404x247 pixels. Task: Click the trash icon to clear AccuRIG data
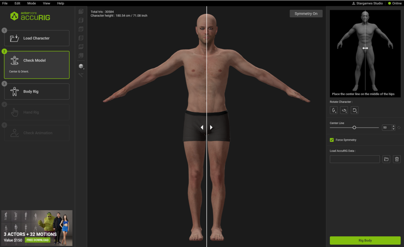(397, 159)
